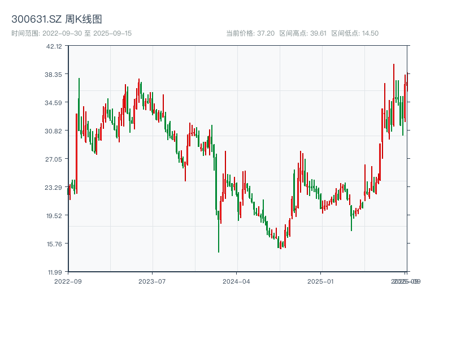Click the 2022-09-30 start date
Image resolution: width=452 pixels, height=339 pixels.
tap(64, 33)
